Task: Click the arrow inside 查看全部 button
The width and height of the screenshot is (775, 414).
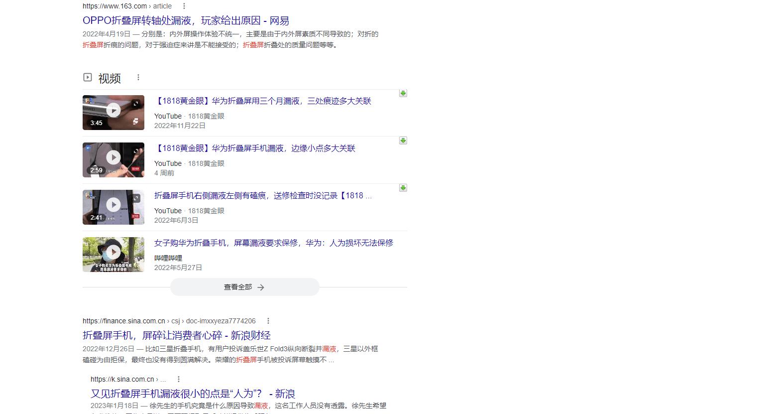Action: click(x=261, y=287)
